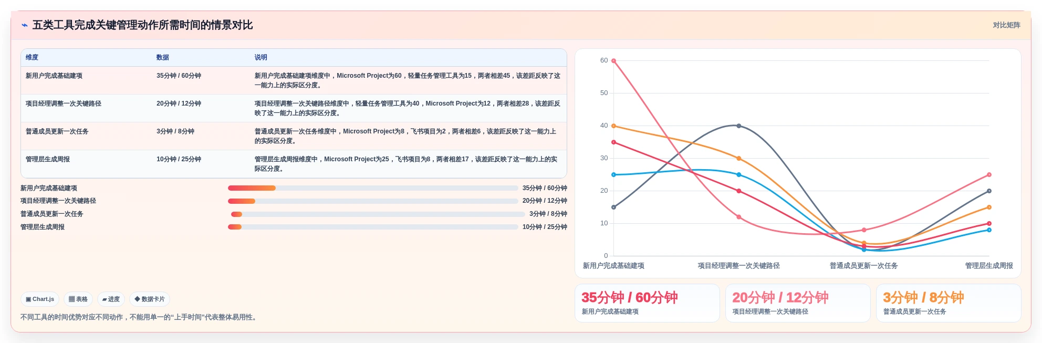Click the footer note about 上手时间
This screenshot has height=343, width=1042.
click(x=140, y=317)
